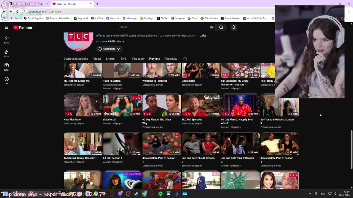Open the YouTube bookmark in bookmarks bar
Viewport: 353px width, 198px height.
click(97, 18)
